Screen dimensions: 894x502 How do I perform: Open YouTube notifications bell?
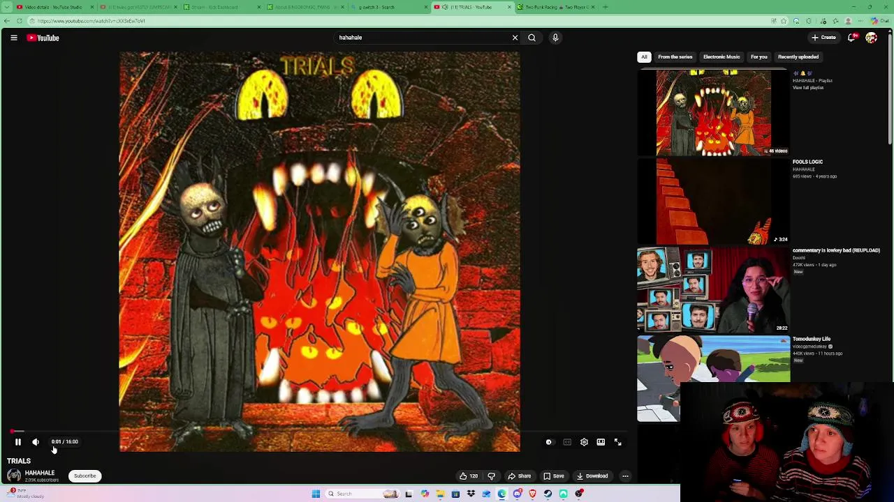[x=852, y=38]
